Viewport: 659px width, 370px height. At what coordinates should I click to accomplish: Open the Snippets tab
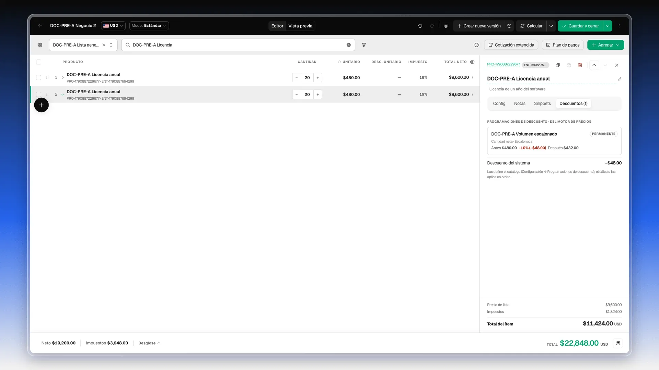[542, 103]
